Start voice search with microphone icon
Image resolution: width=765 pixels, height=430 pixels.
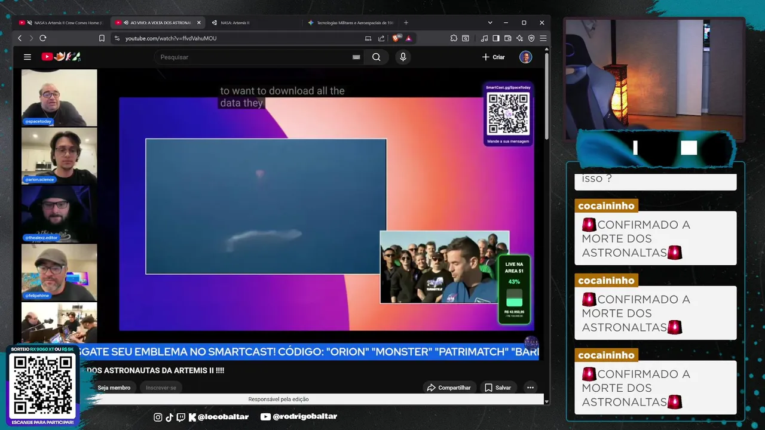(403, 57)
